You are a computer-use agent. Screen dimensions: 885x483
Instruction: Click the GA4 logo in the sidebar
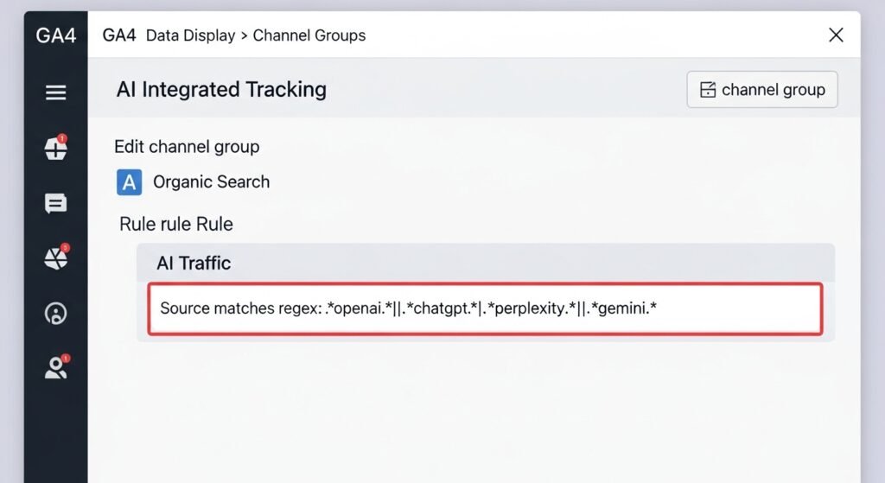pyautogui.click(x=56, y=35)
